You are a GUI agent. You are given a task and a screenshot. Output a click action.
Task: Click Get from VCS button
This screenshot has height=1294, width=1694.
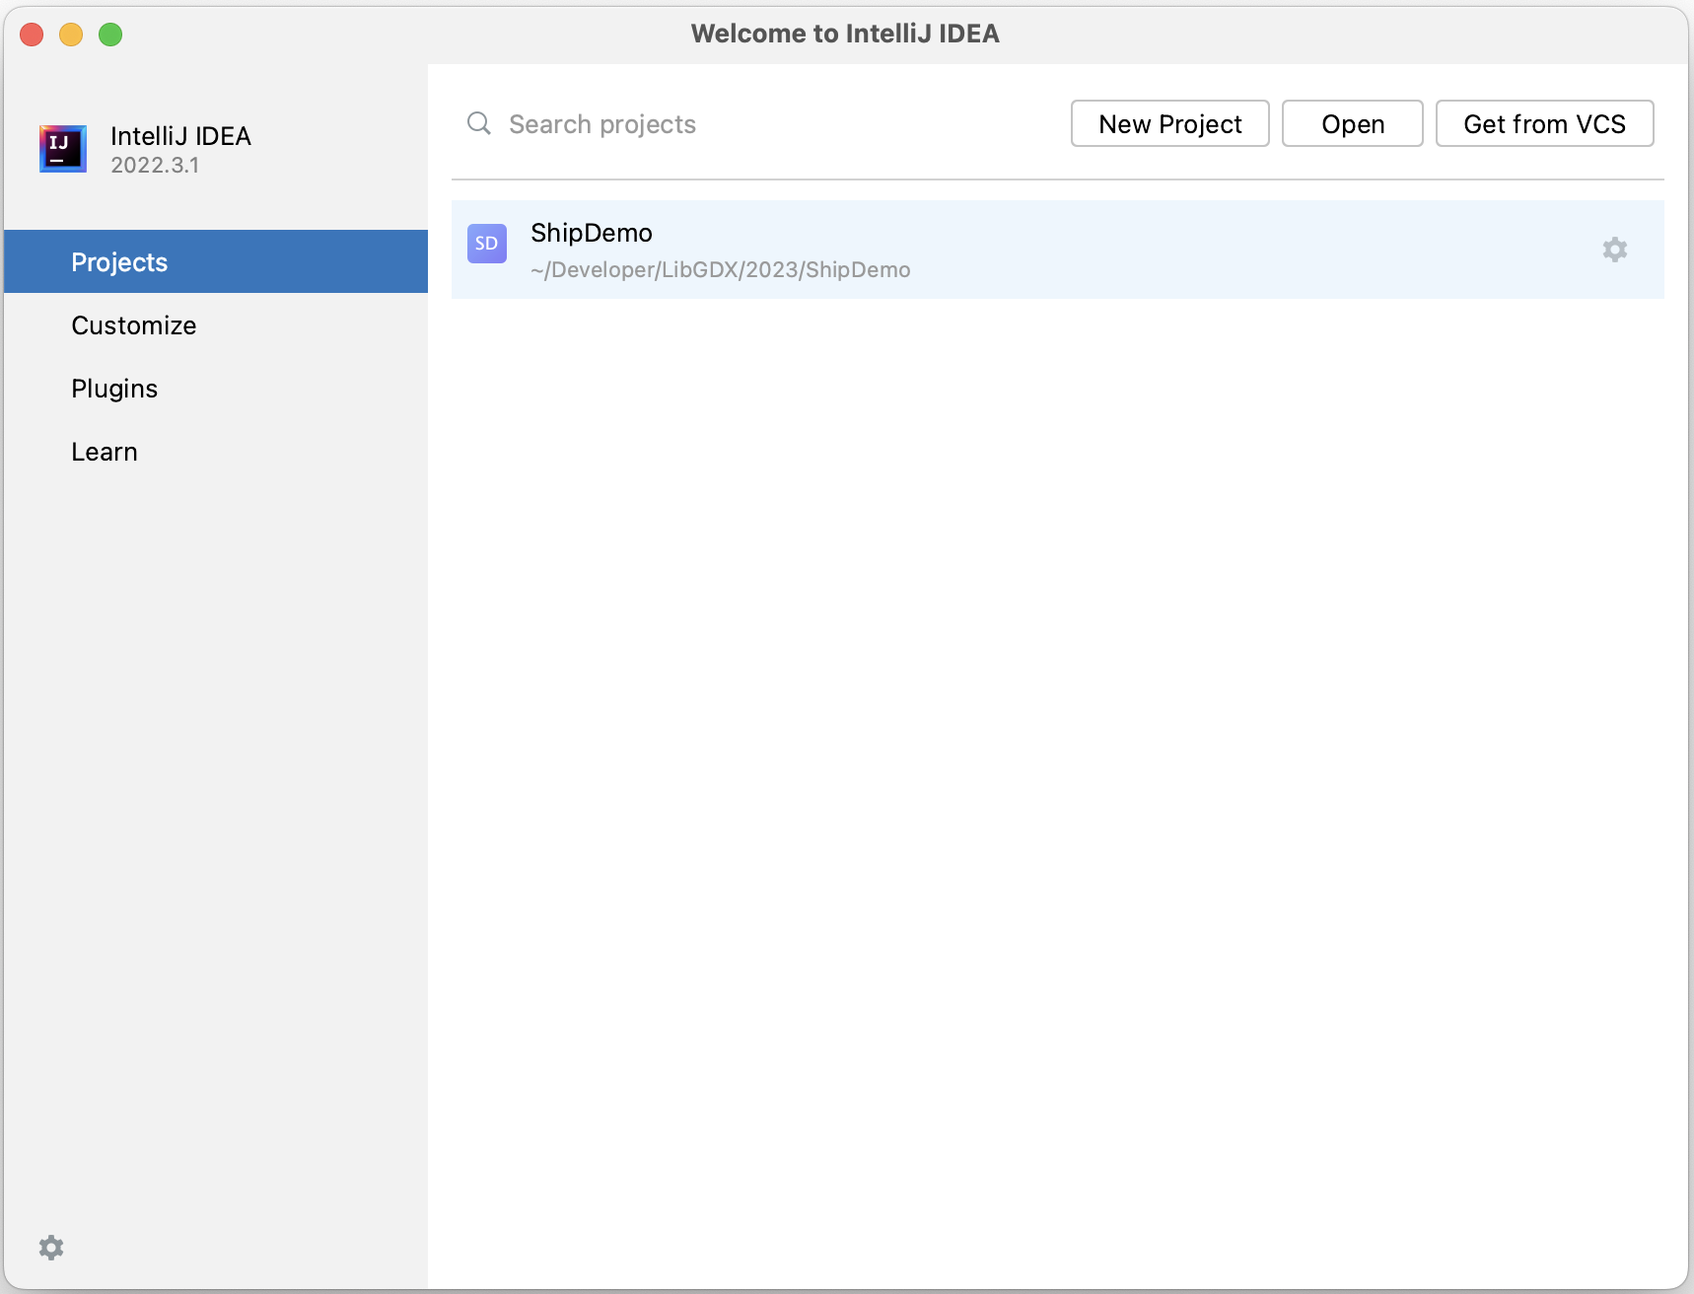click(1543, 124)
